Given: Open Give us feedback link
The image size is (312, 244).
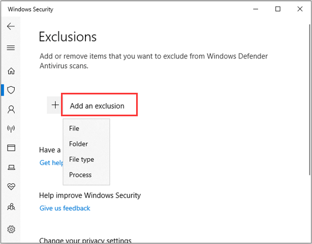Looking at the screenshot, I should click(65, 208).
